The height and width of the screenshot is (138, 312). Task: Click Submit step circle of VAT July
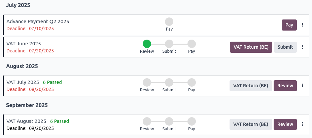169,83
